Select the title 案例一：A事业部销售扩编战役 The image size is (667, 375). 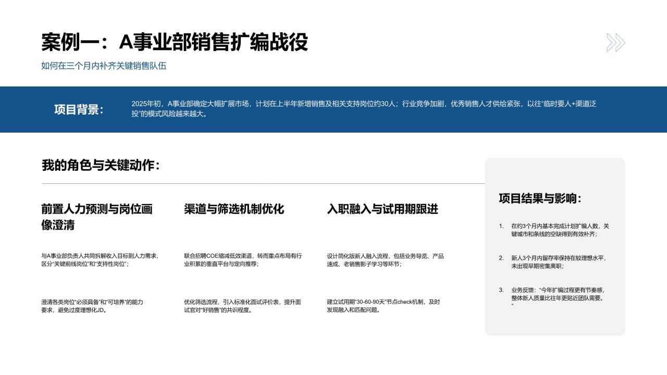(x=175, y=42)
